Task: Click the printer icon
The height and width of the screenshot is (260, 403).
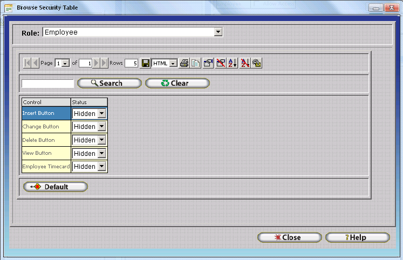Action: point(184,63)
